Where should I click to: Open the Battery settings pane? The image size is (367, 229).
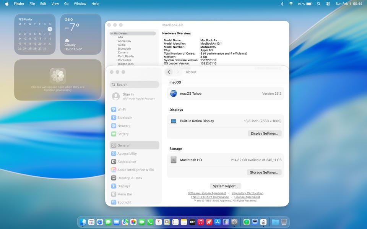[x=123, y=134]
